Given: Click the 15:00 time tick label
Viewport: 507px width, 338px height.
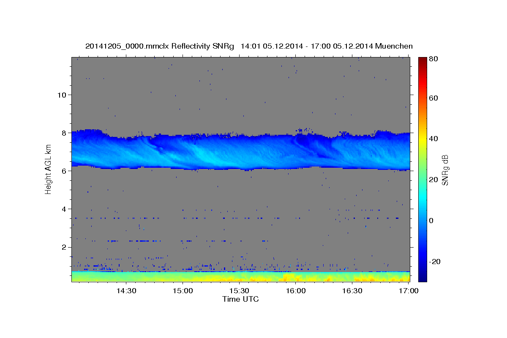Looking at the screenshot, I should pos(183,291).
